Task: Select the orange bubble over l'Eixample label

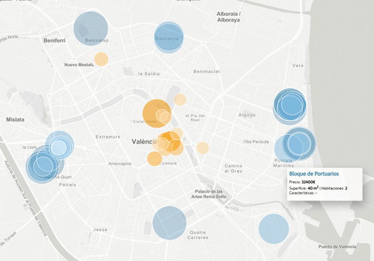Action: click(x=154, y=159)
